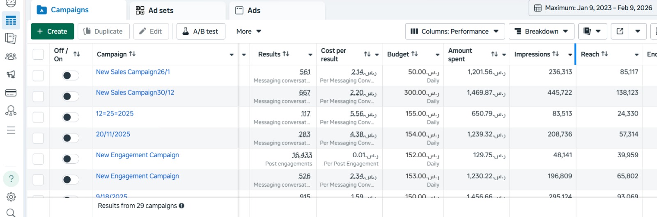The image size is (657, 217).
Task: Open the date range selector Jan 9, 2023
Action: pyautogui.click(x=593, y=8)
